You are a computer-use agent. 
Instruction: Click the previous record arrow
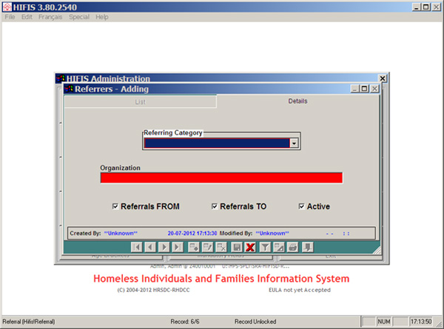pyautogui.click(x=150, y=247)
